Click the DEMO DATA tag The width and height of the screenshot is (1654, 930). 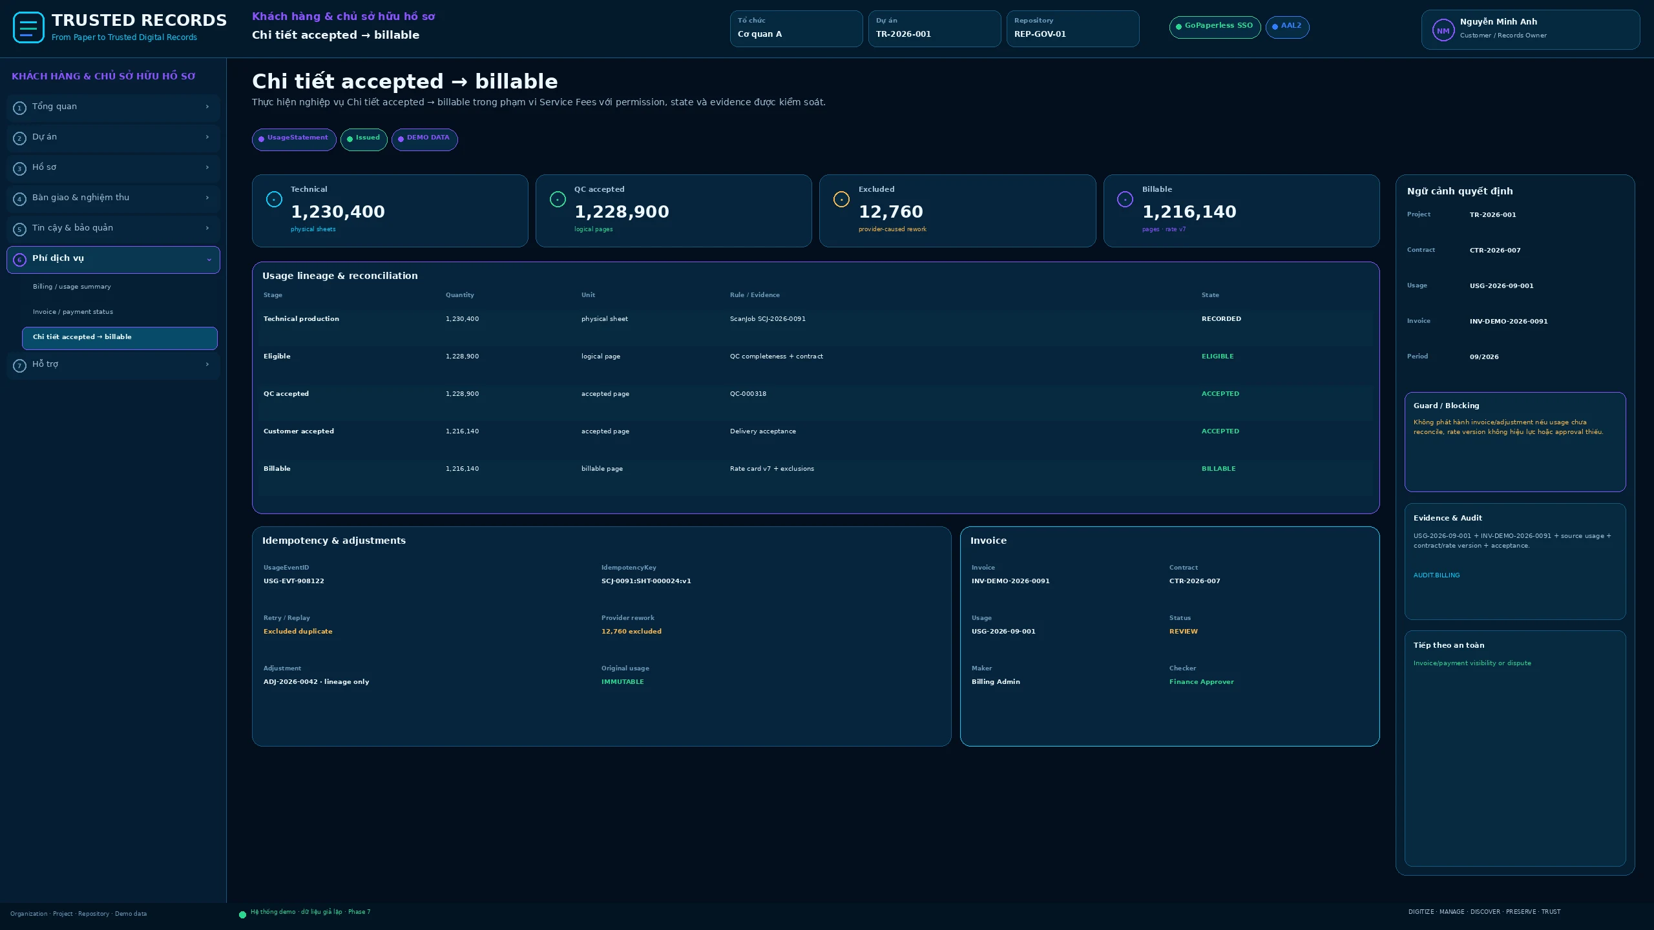coord(424,139)
